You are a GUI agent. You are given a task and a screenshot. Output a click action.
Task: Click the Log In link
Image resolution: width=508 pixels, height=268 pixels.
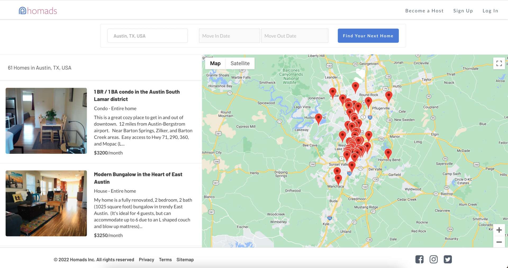490,11
